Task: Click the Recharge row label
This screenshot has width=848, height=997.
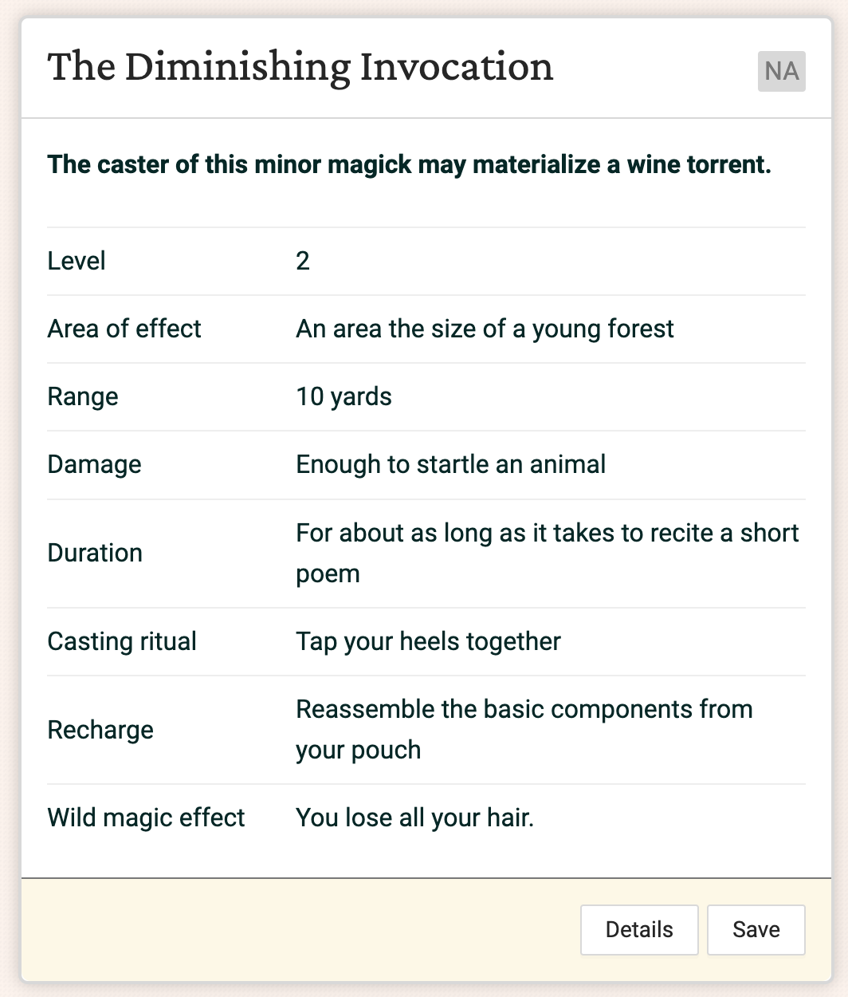Action: pos(100,729)
